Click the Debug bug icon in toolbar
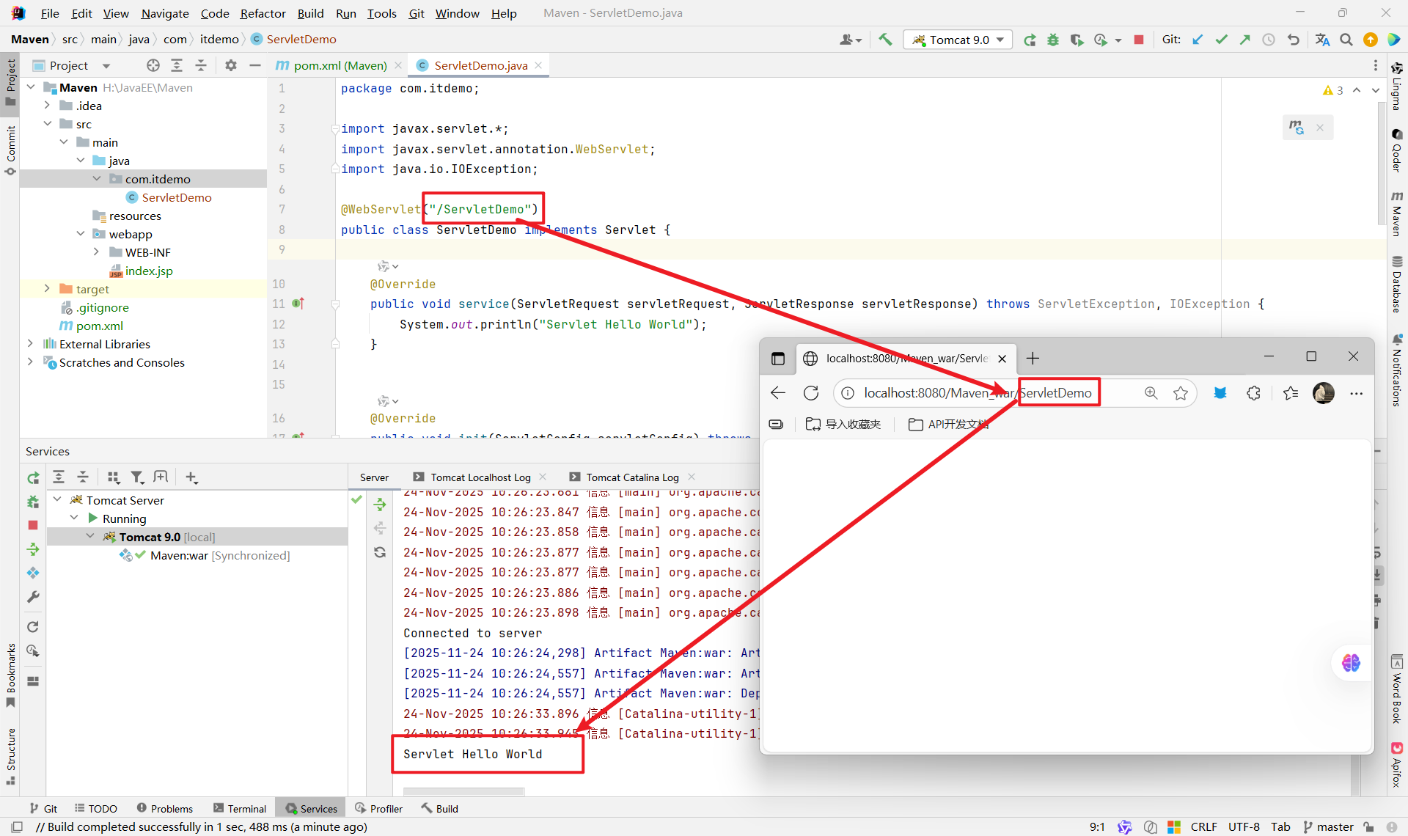Screen dimensions: 1408x836 (x=1053, y=40)
